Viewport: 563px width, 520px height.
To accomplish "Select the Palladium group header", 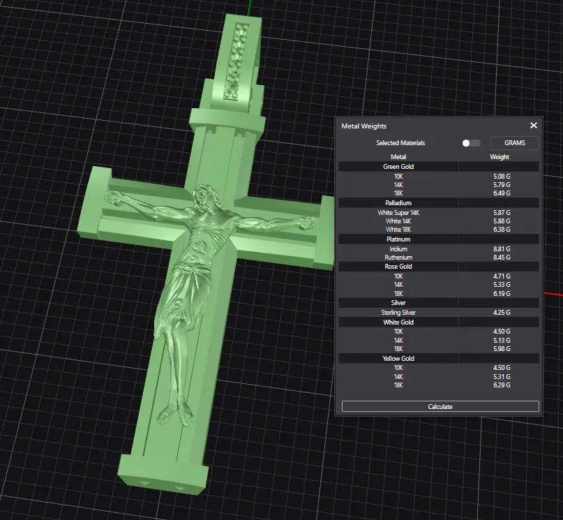I will click(x=398, y=202).
